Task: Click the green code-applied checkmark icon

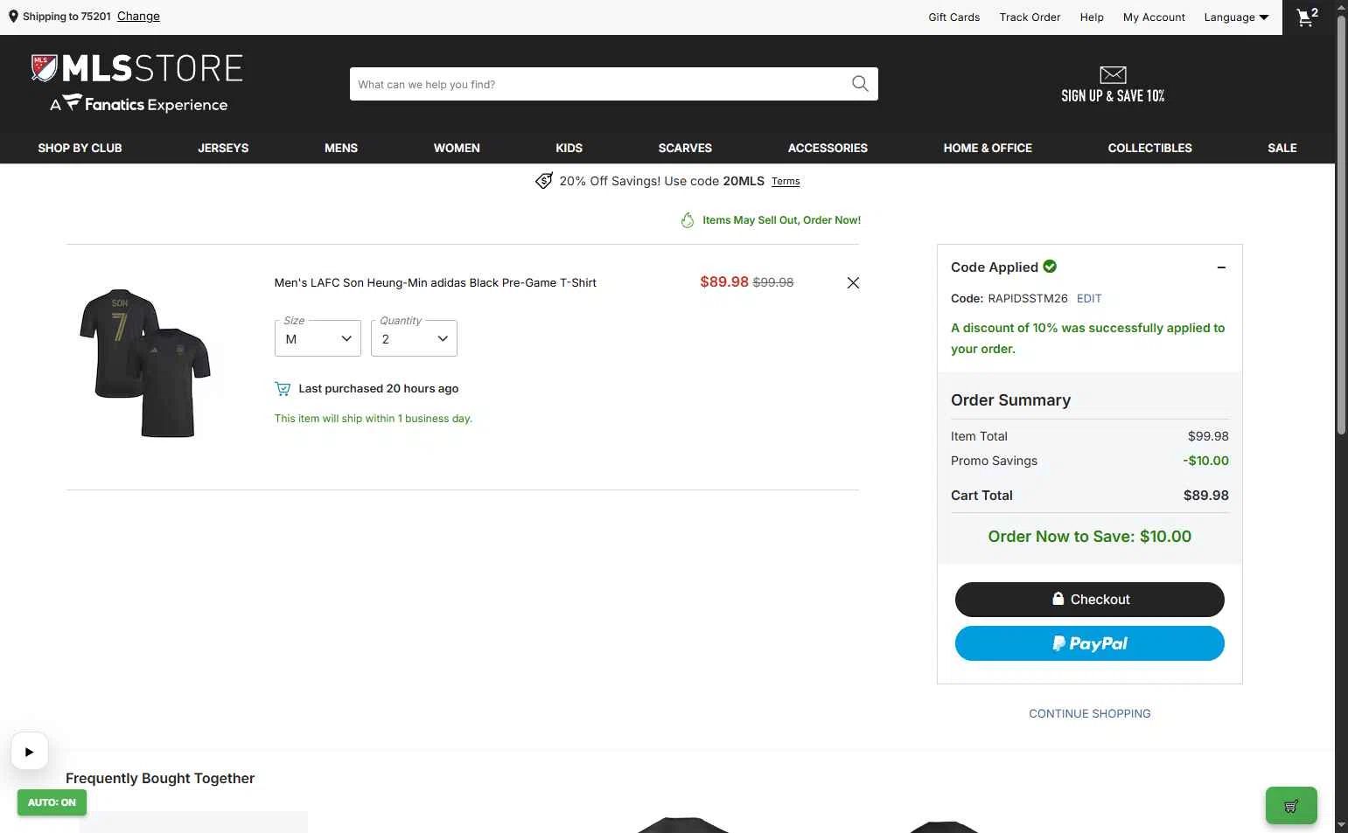Action: click(x=1050, y=267)
